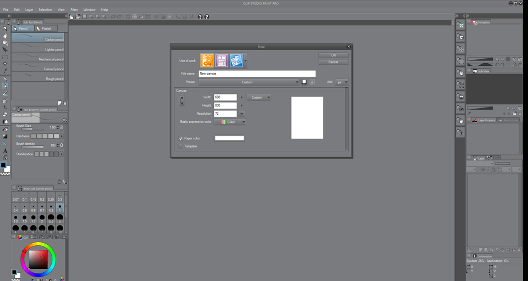Click the first help question mark icon
The height and width of the screenshot is (281, 528).
coord(200,17)
